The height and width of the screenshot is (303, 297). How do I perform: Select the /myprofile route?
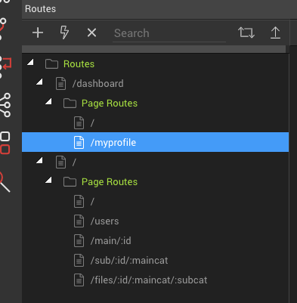(x=155, y=142)
